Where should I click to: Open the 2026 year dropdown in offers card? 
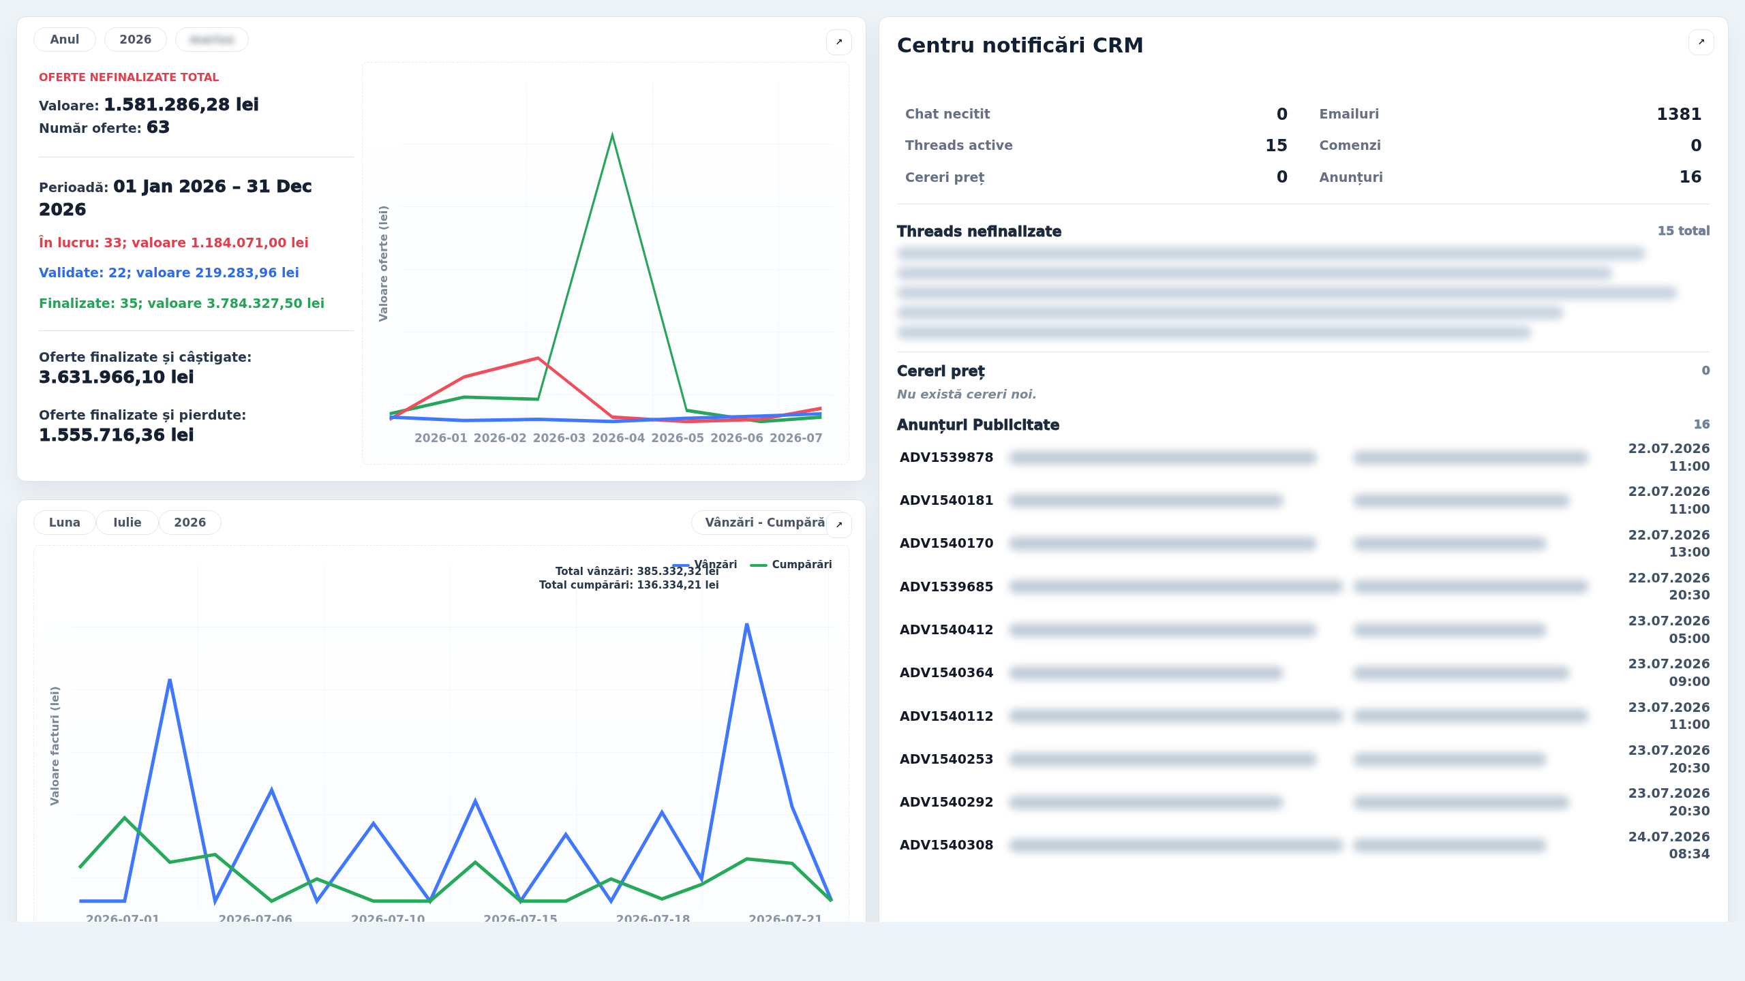[136, 40]
